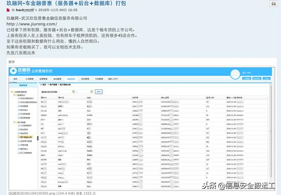Collapse the topmost folder in the sidebar tree
281x195 pixels.
point(12,92)
